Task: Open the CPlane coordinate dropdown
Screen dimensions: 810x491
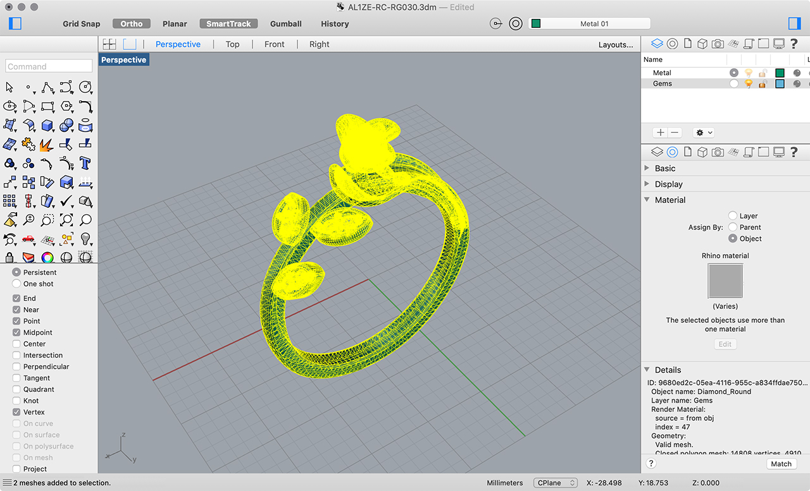Action: (555, 483)
